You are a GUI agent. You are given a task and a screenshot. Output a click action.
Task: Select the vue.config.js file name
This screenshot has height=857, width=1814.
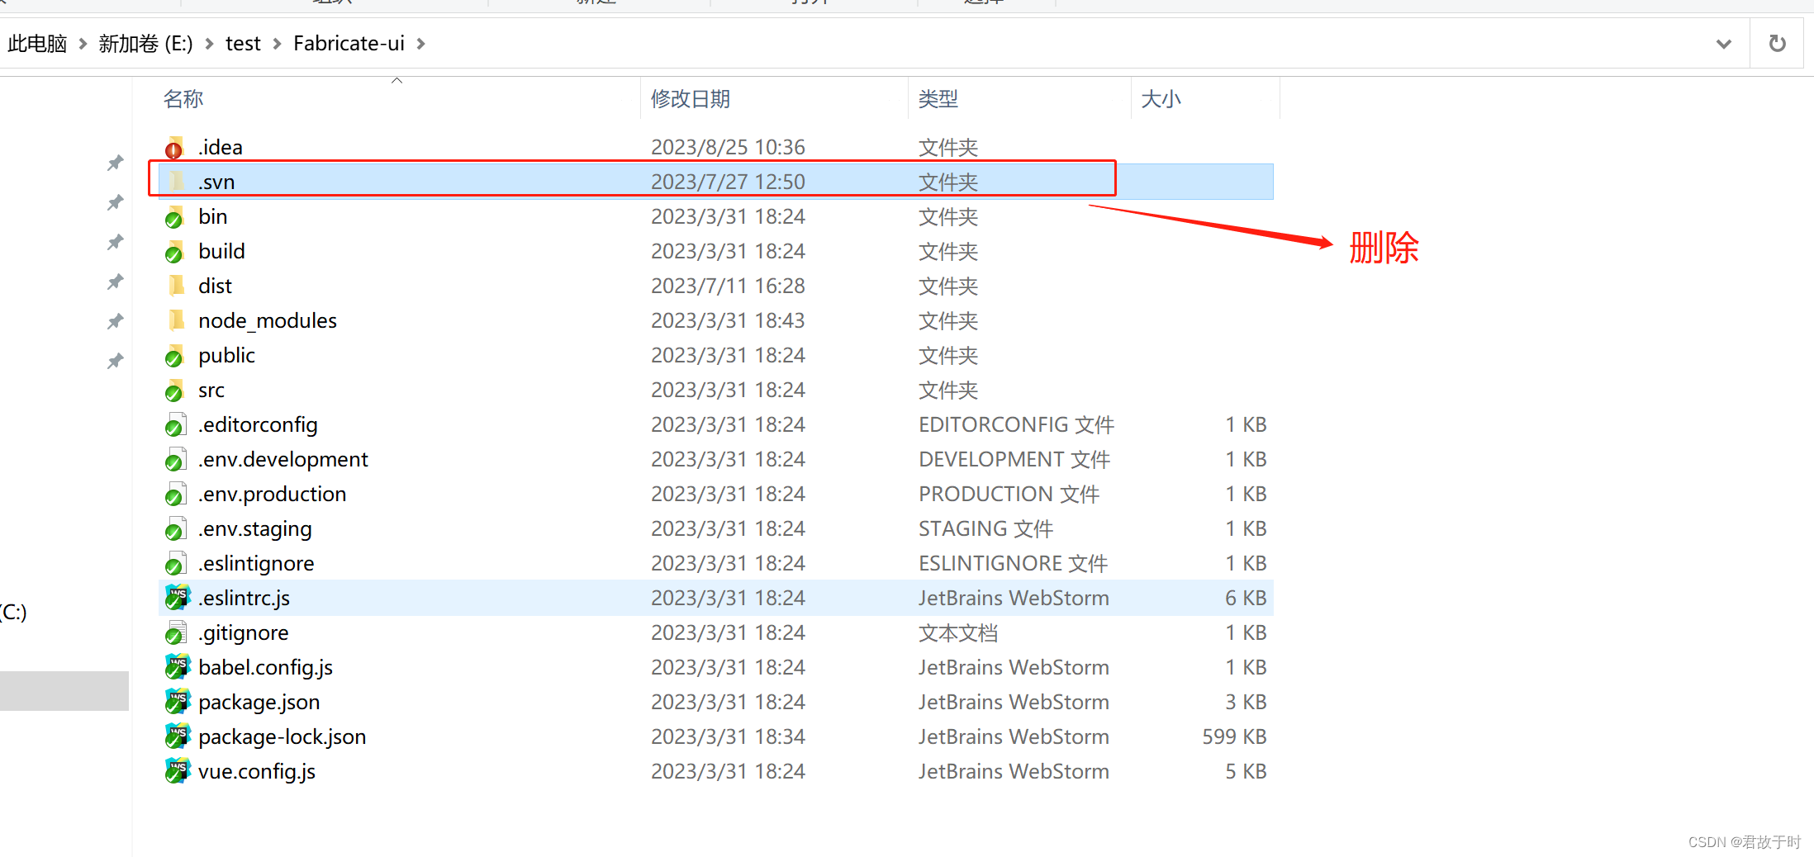(257, 771)
